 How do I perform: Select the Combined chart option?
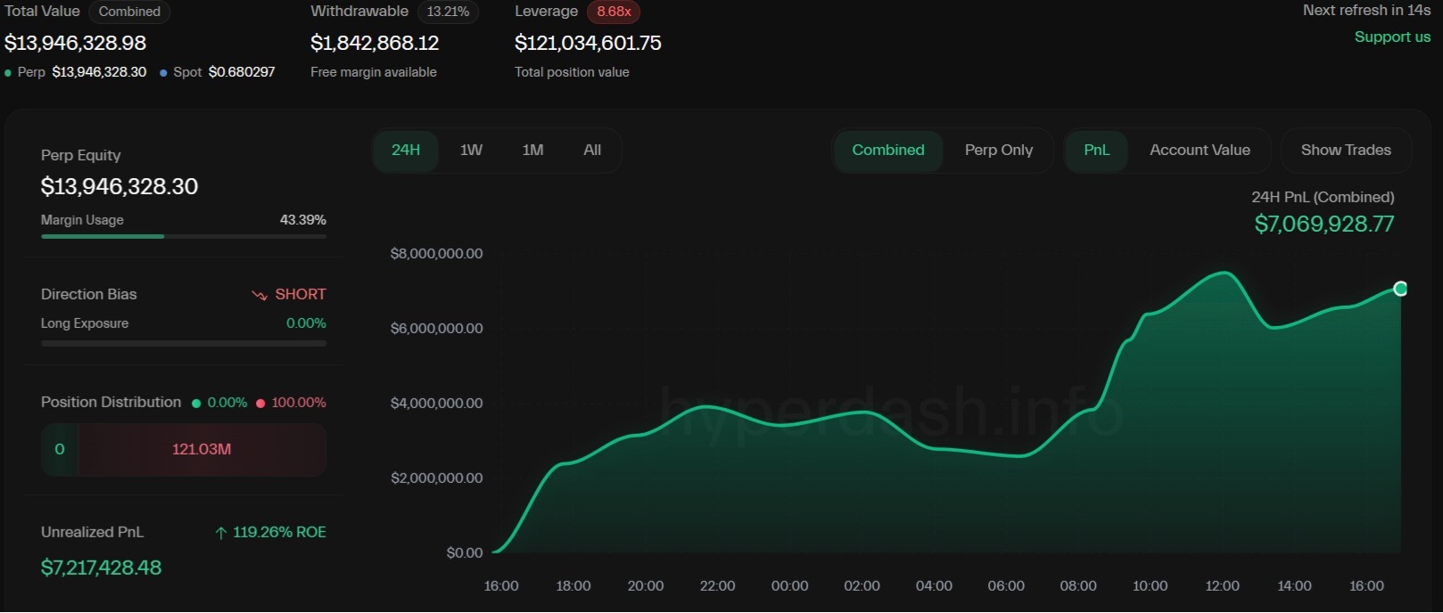(887, 151)
